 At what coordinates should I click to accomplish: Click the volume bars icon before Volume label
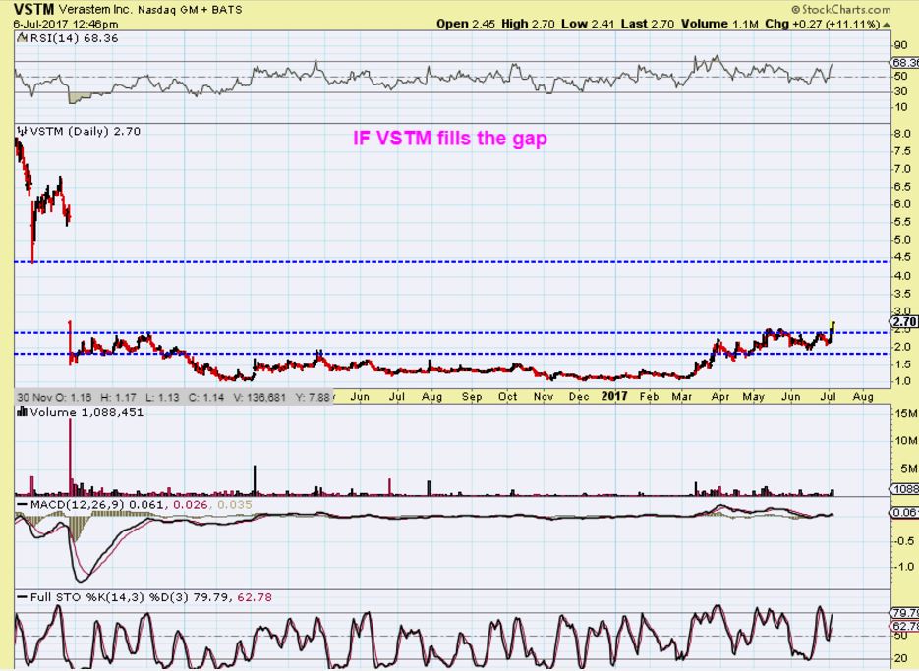(23, 412)
